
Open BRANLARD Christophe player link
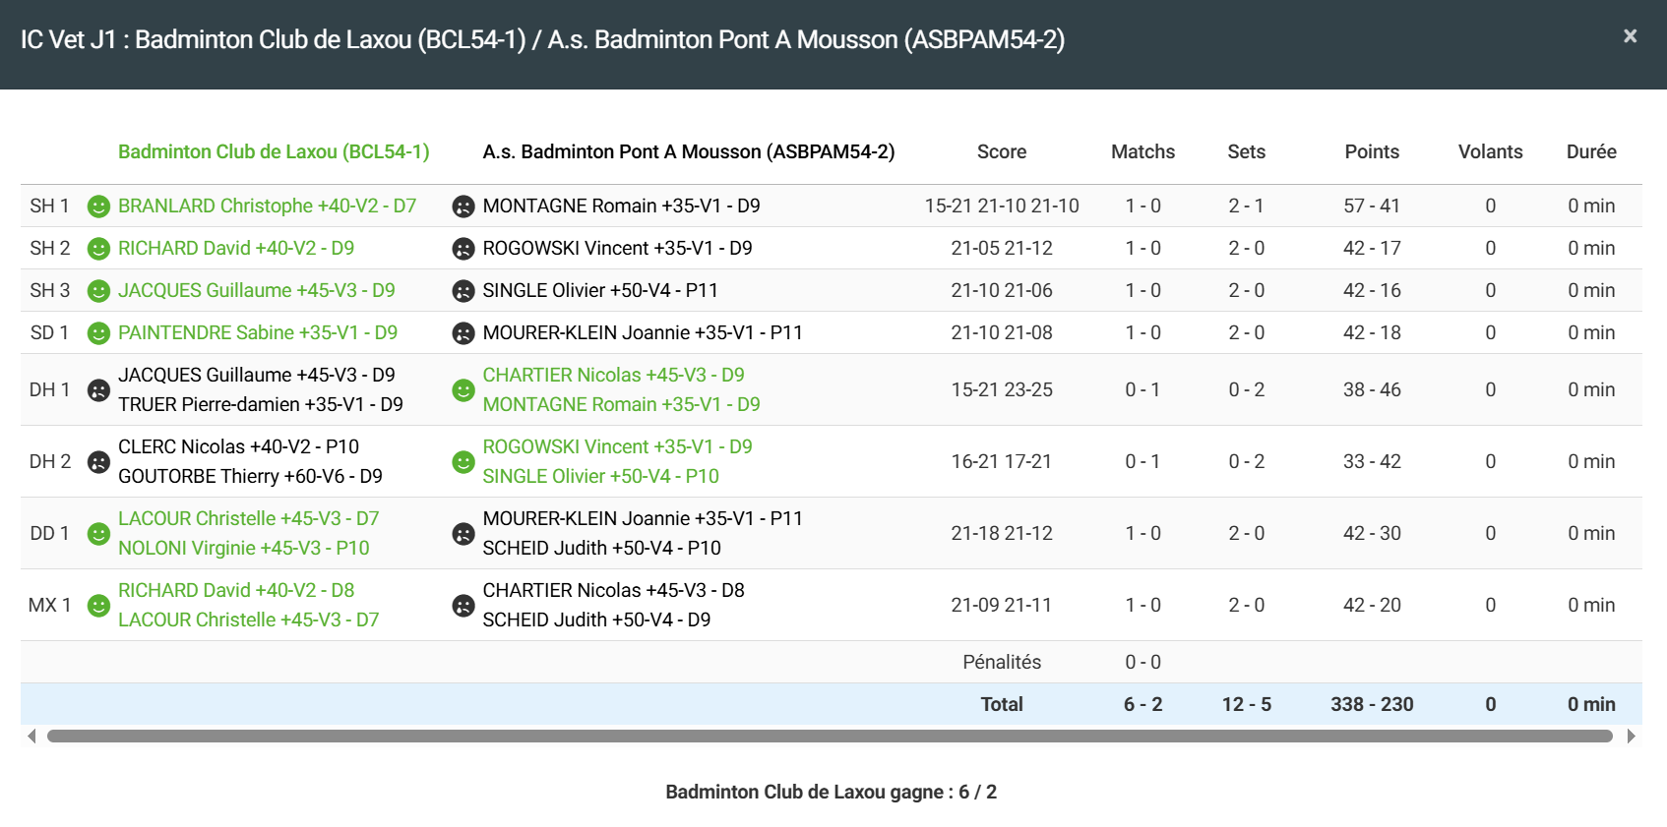[x=267, y=206]
